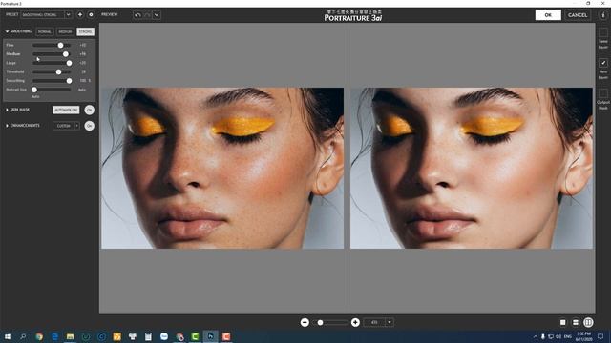Adjust the Fine detail slider
This screenshot has height=343, width=611.
pyautogui.click(x=60, y=45)
